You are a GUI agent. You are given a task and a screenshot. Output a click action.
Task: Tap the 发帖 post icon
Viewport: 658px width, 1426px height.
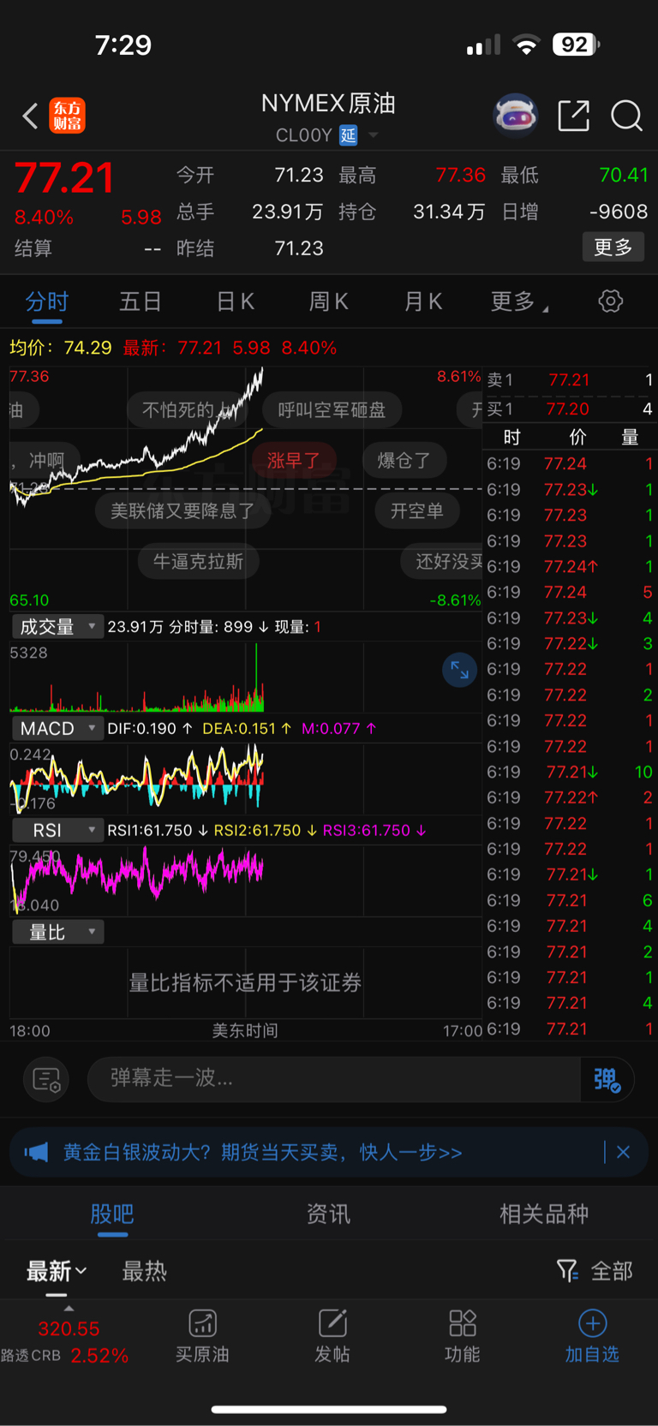(x=332, y=1336)
